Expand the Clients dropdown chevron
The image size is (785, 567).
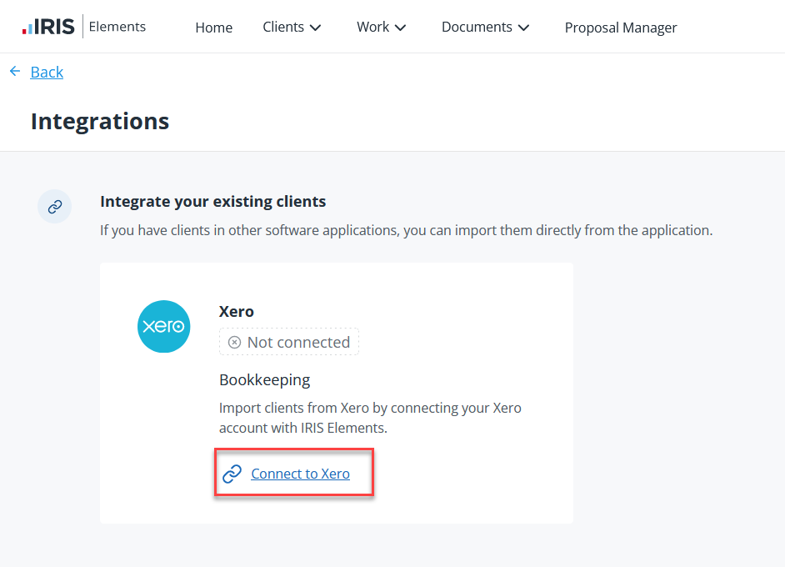316,28
